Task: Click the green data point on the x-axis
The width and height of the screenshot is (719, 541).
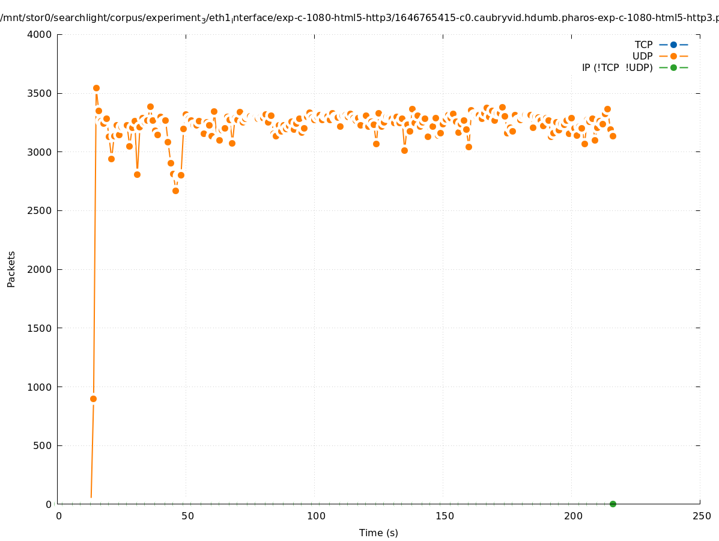Action: [613, 504]
